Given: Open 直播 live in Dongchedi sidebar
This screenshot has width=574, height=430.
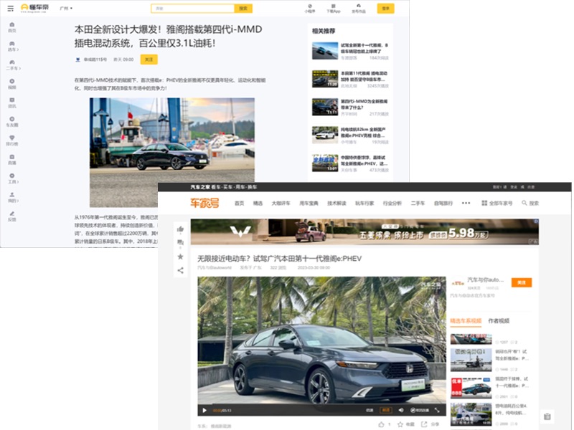Looking at the screenshot, I should tap(12, 160).
